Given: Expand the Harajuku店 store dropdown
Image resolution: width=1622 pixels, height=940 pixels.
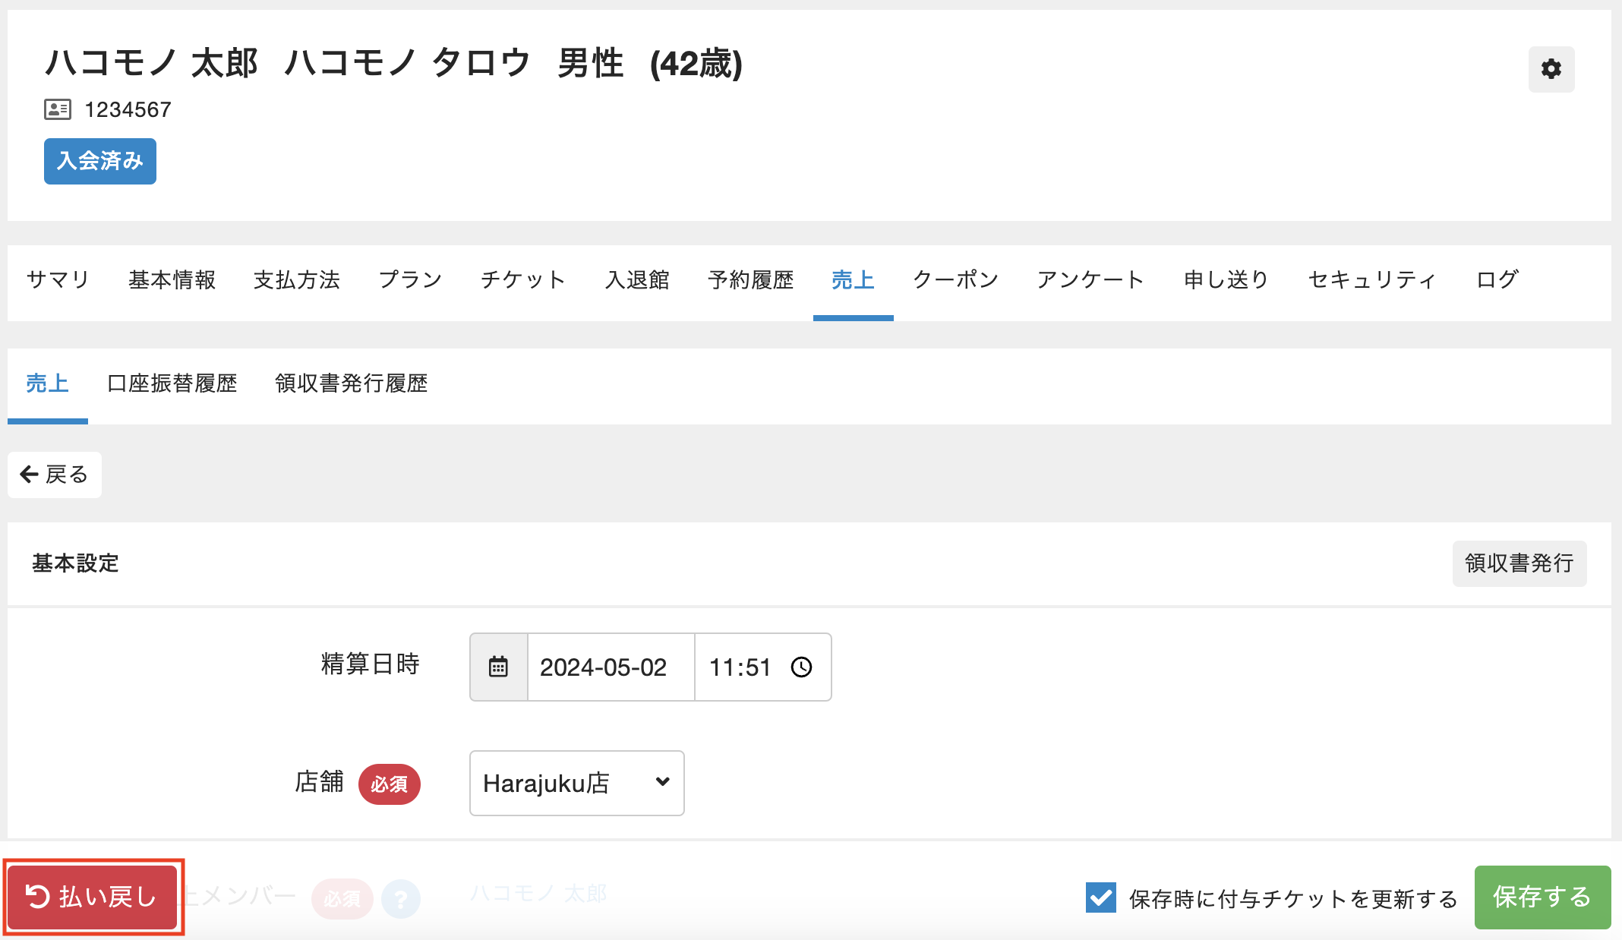Looking at the screenshot, I should [576, 783].
